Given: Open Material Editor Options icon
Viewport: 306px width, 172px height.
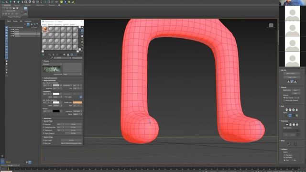Looking at the screenshot, I should pyautogui.click(x=82, y=45).
